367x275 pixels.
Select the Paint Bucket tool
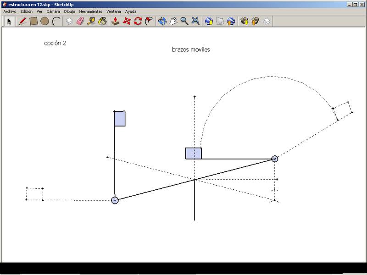103,21
